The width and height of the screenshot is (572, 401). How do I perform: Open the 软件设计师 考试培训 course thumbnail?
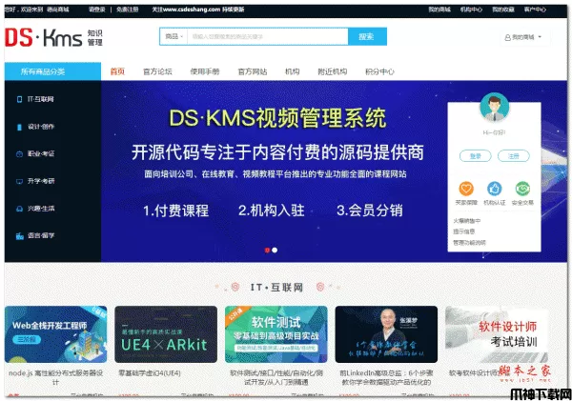pyautogui.click(x=497, y=334)
